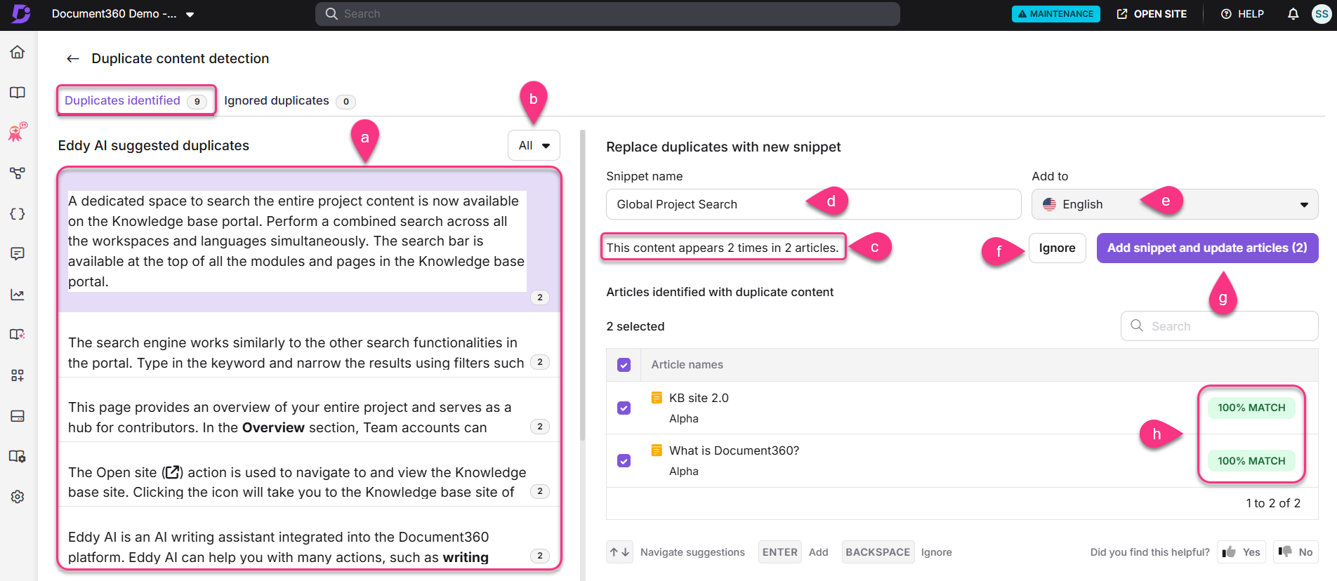Open the Analytics chart icon in sidebar

(x=18, y=295)
